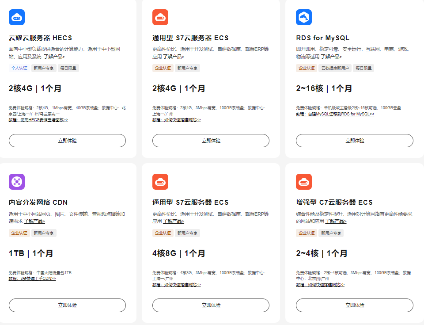Click the orange ECS icon on the 4核8G S7 card
Viewport: 424px width, 325px height.
160,182
